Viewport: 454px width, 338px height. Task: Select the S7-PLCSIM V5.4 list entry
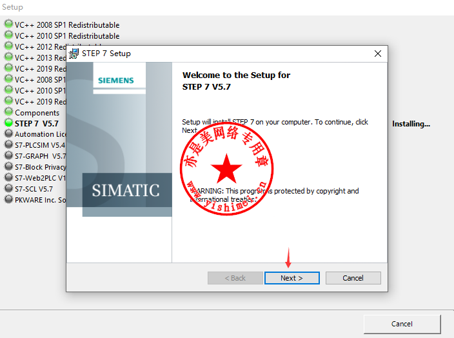pos(40,145)
